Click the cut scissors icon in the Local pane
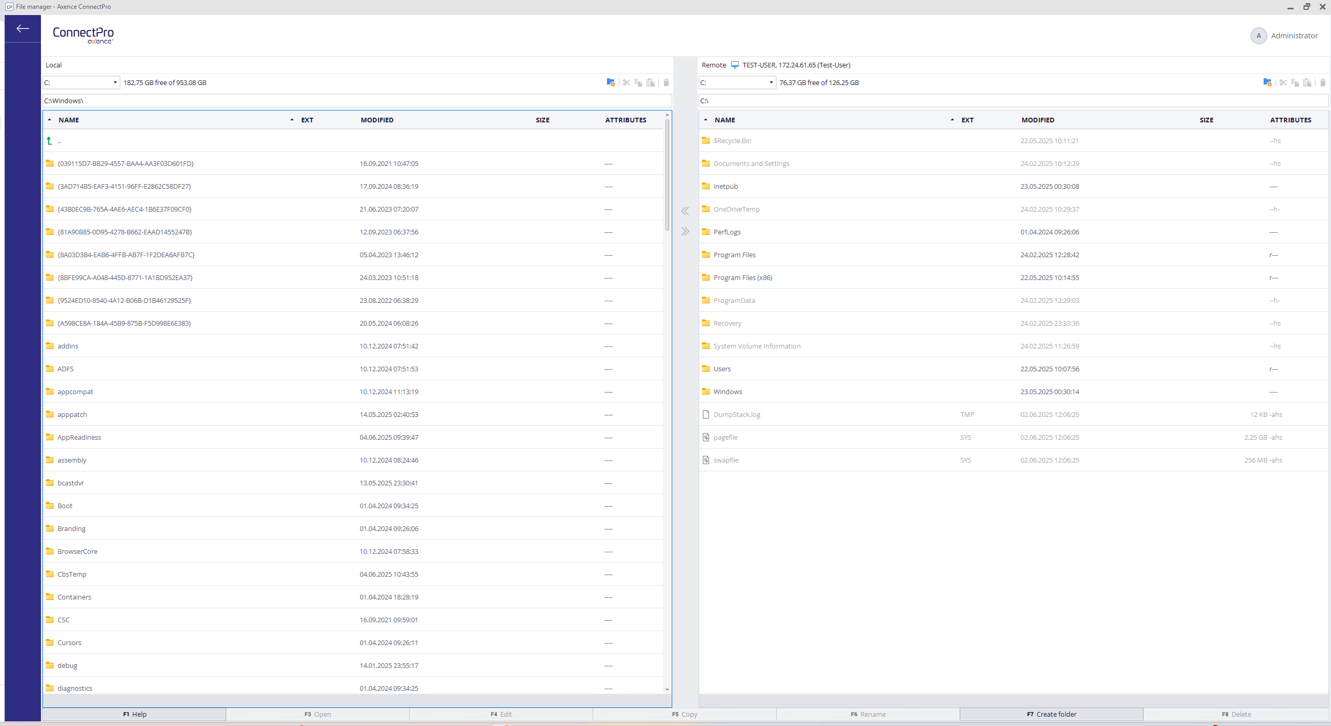Image resolution: width=1331 pixels, height=726 pixels. [x=626, y=82]
